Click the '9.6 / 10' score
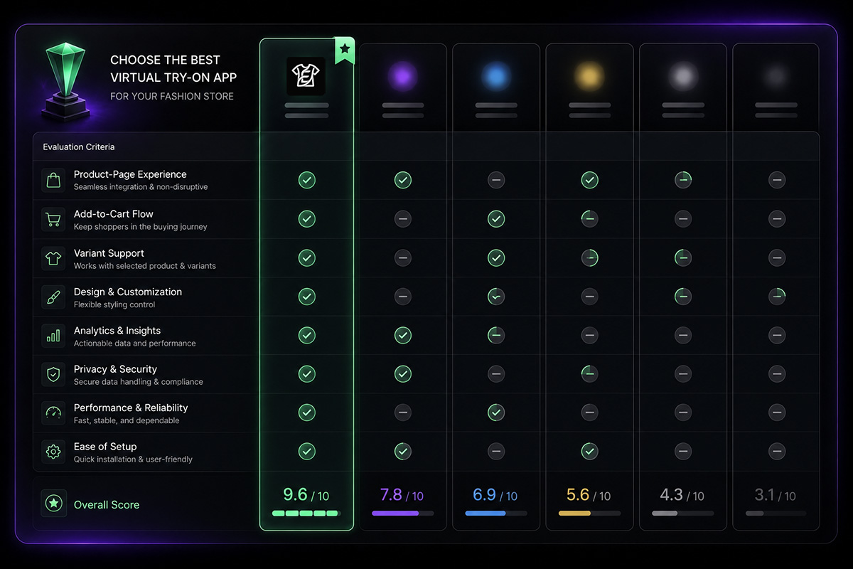This screenshot has width=853, height=569. 306,495
